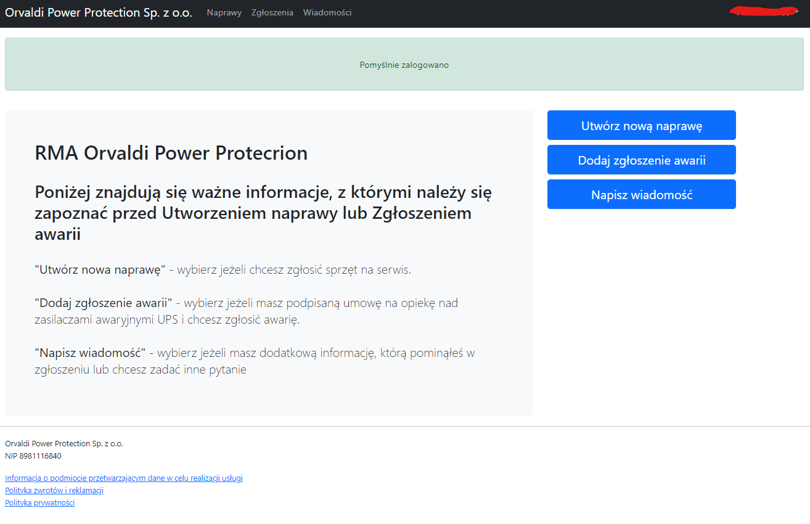Click the "Poniżej znajdują się ważne informacje" subheading
Image resolution: width=810 pixels, height=524 pixels.
point(263,213)
